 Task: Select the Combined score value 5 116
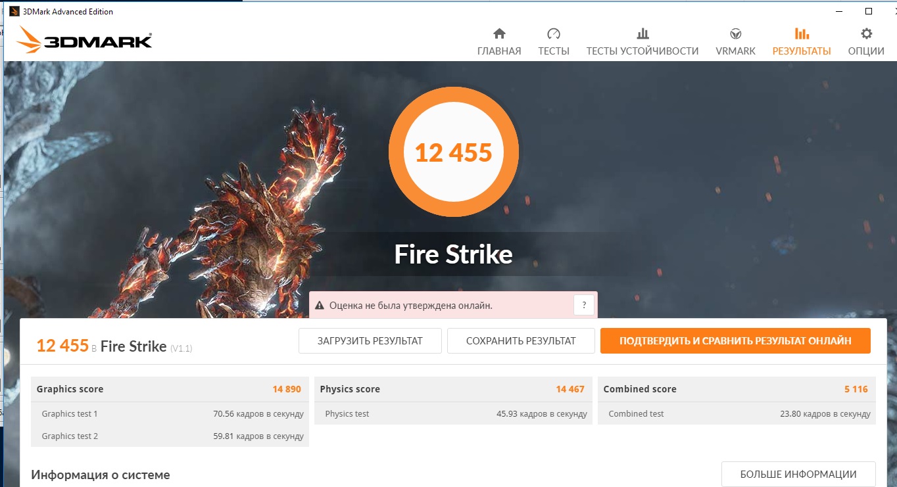pyautogui.click(x=856, y=389)
